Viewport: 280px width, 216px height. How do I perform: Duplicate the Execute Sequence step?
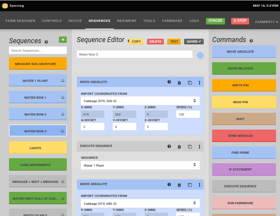point(190,147)
